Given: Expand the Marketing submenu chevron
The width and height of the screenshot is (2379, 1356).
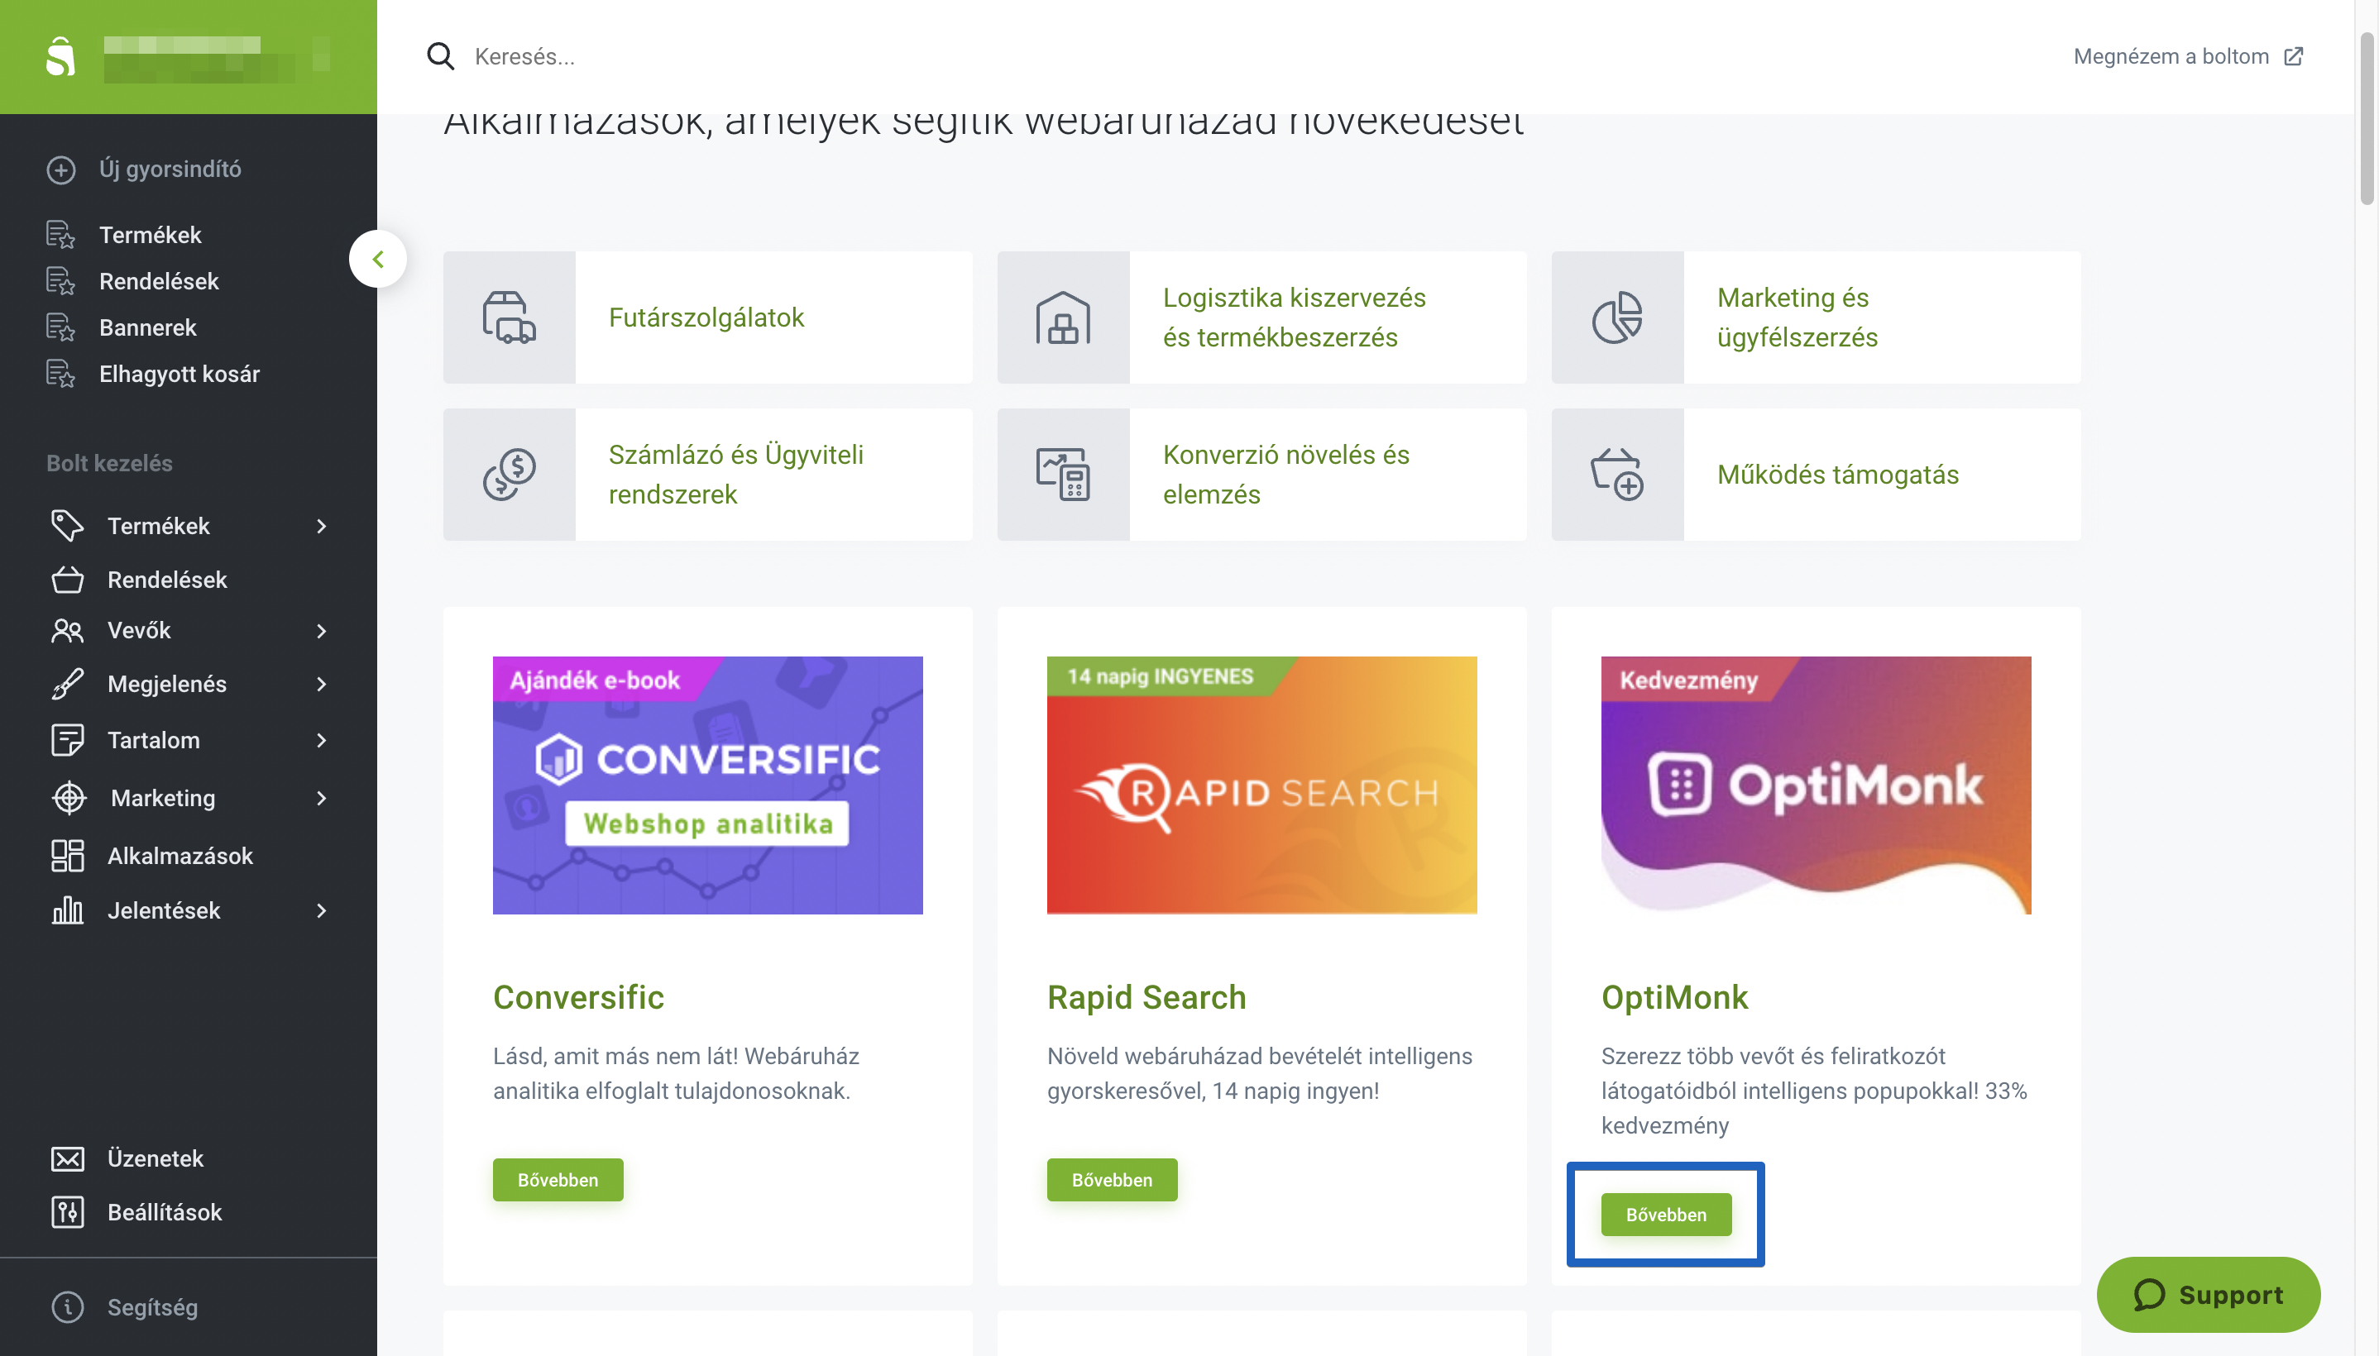Looking at the screenshot, I should coord(321,798).
